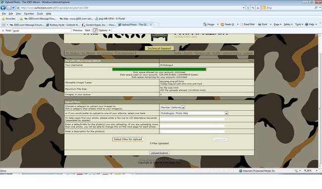This screenshot has height=189, width=322.
Task: Open the Photo Help album dropdown
Action: (x=226, y=113)
